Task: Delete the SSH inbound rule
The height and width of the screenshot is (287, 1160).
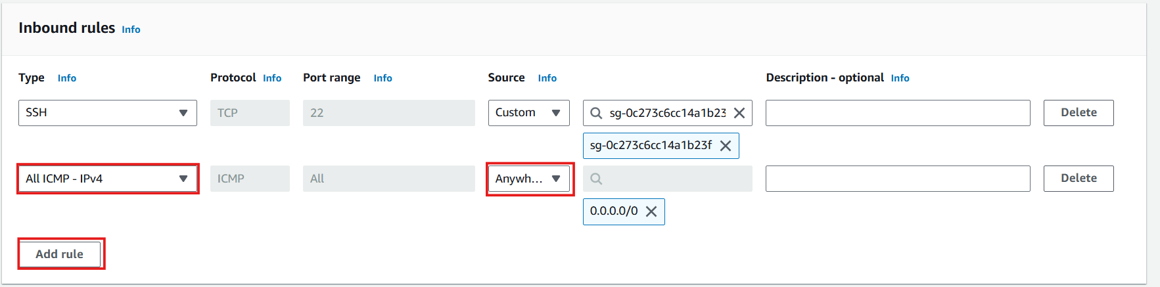Action: pos(1079,113)
